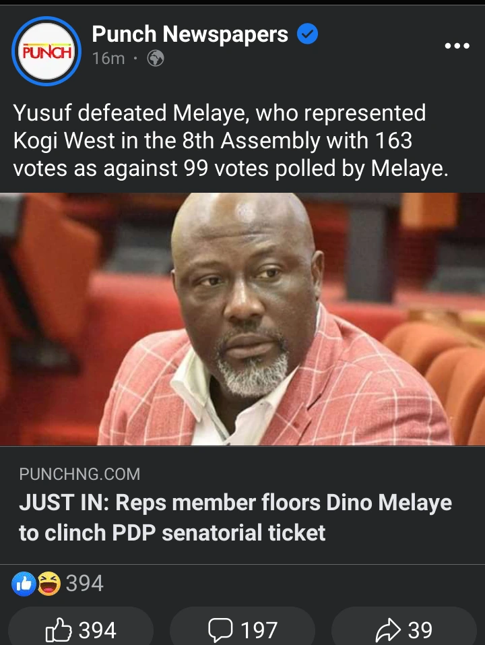Screen dimensions: 485x645
Task: Open the article photo thumbnail
Action: click(243, 319)
